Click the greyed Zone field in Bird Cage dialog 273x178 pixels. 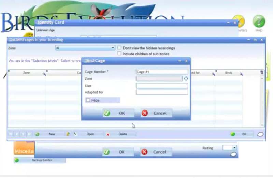click(x=159, y=79)
